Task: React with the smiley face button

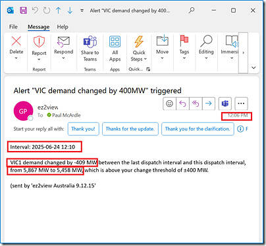Action: pos(169,104)
